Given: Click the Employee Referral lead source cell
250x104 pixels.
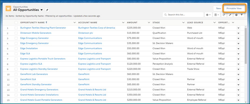Looking at the screenshot, I should click(x=197, y=100).
